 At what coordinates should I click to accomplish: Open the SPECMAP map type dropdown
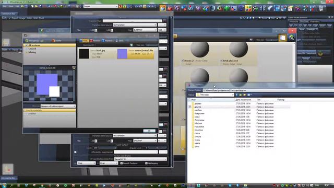[145, 140]
